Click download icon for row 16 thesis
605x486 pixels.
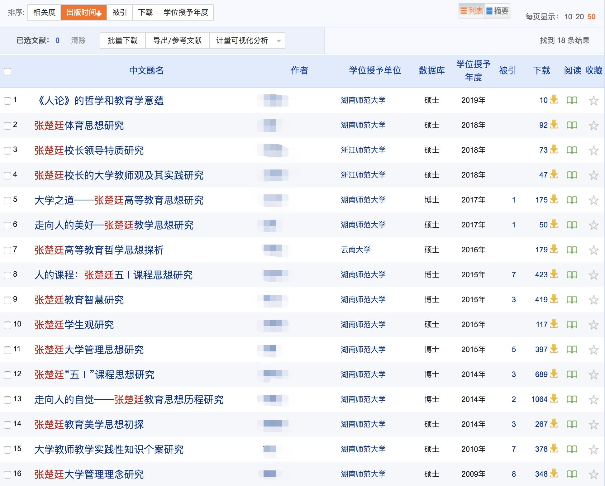coord(554,474)
